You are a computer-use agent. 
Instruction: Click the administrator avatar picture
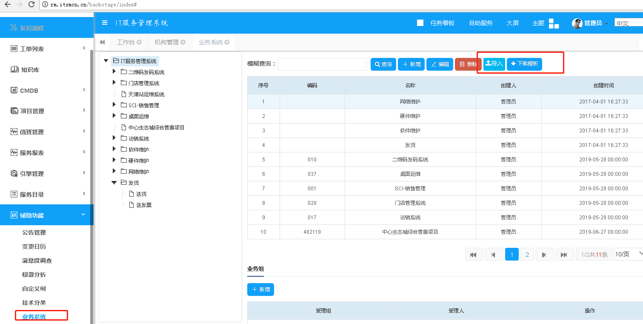pos(577,23)
